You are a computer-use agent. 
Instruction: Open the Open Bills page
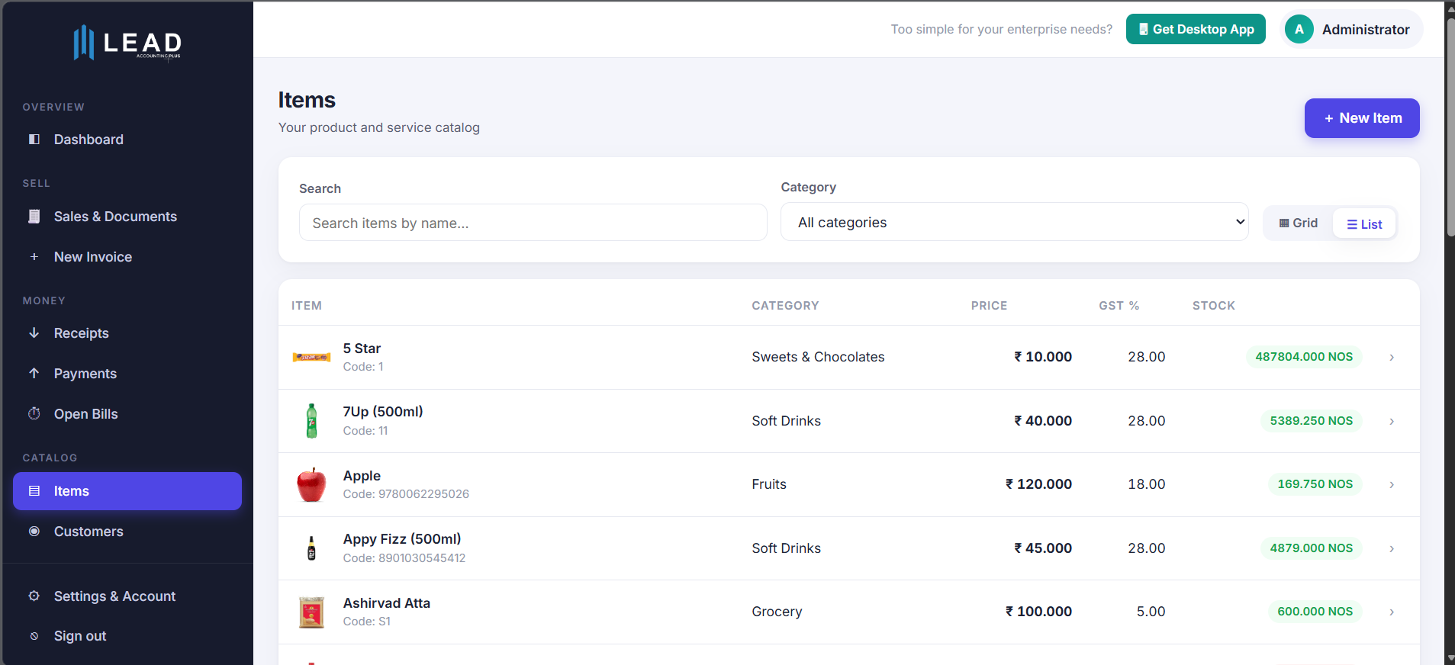127,414
